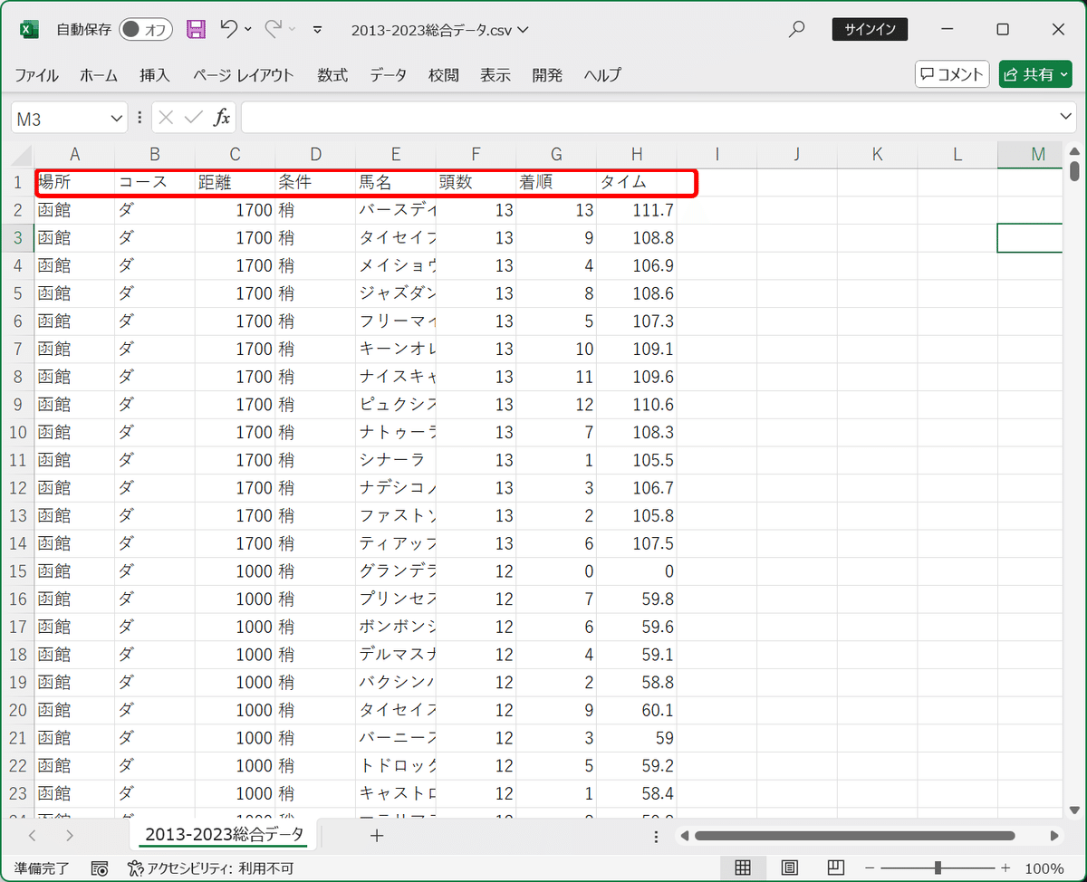Toggle the 自動保存 switch
Viewport: 1087px width, 882px height.
click(x=146, y=30)
